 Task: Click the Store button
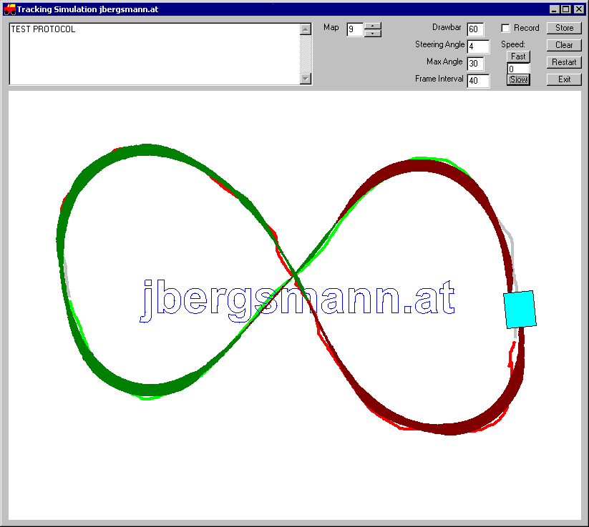click(x=564, y=28)
